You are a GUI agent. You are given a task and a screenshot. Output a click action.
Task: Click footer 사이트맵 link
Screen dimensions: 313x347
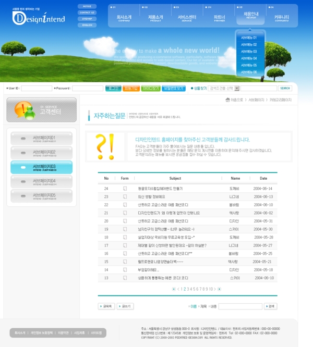[97, 333]
